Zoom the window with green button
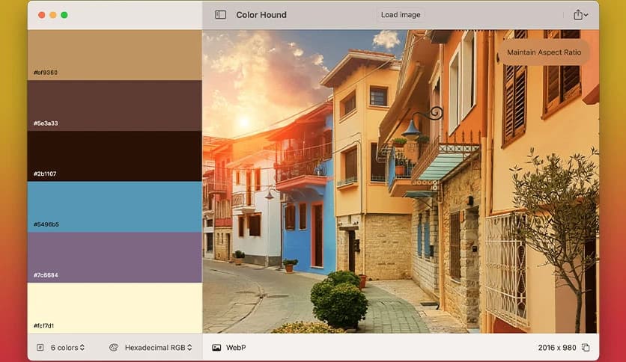This screenshot has width=626, height=362. [x=64, y=15]
